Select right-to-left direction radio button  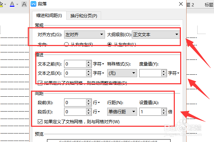(66, 44)
